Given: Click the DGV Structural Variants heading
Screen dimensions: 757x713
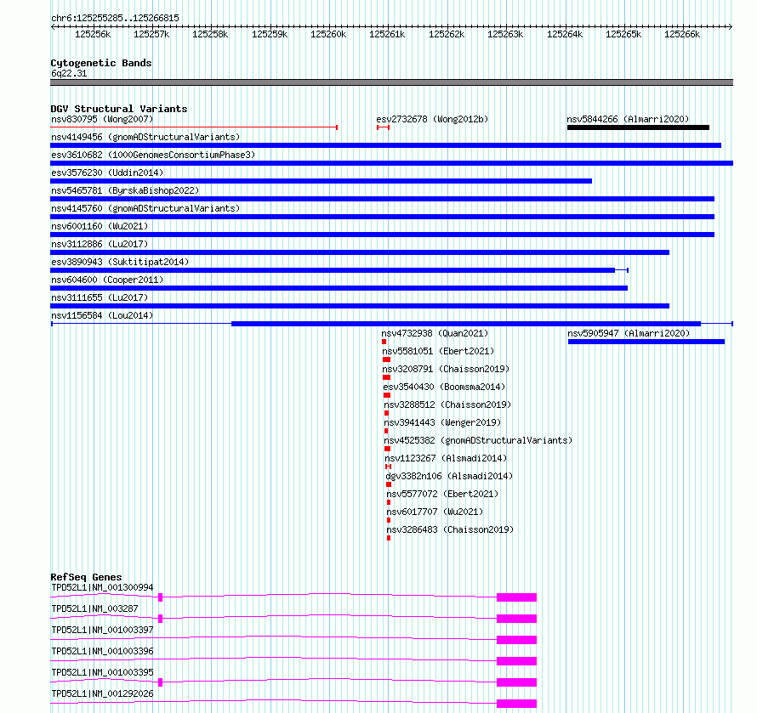Looking at the screenshot, I should pos(119,109).
